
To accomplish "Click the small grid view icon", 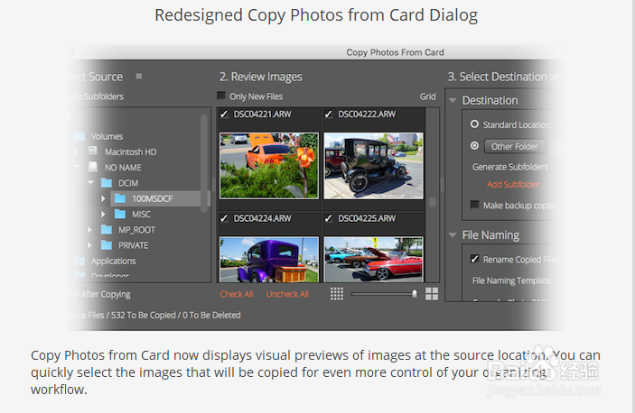I will point(337,294).
